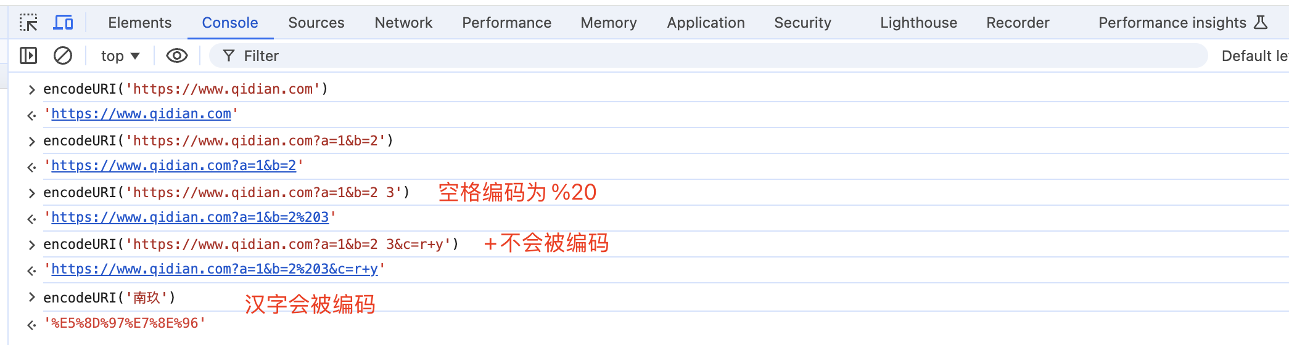Image resolution: width=1289 pixels, height=345 pixels.
Task: Click the funnel Filter icon
Action: click(x=229, y=56)
